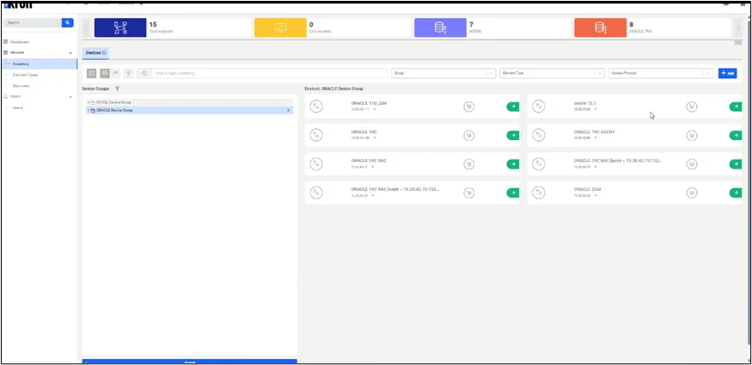Click the ORACLE 19C AGENT device name
752x365 pixels.
[x=594, y=131]
